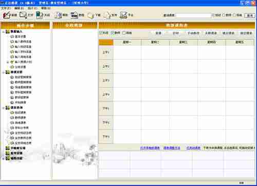
Task: Toggle the checked teacher checkbox above timetable grid
Action: [x=113, y=33]
